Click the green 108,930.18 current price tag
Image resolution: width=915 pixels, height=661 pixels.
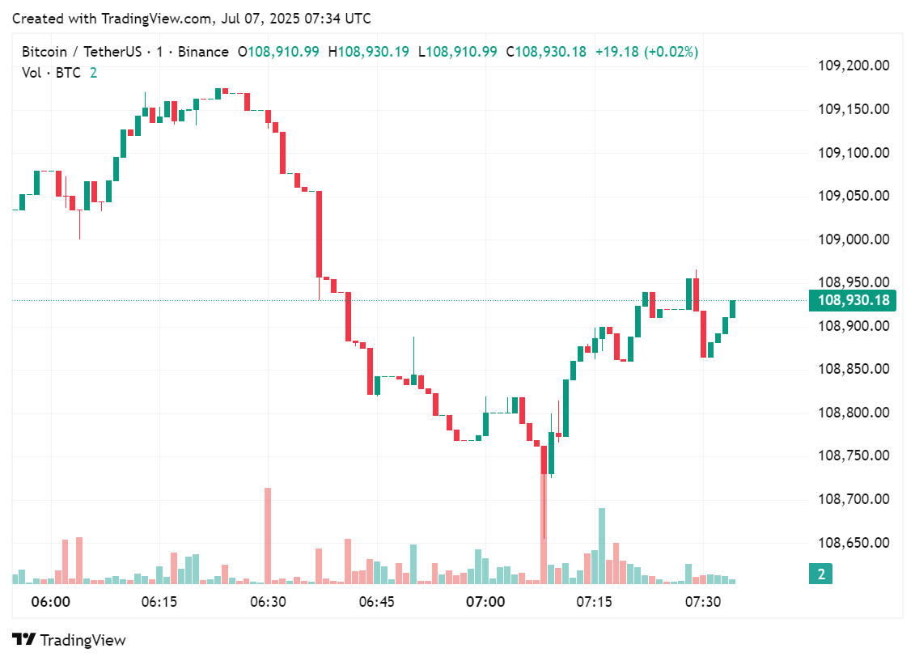(853, 301)
